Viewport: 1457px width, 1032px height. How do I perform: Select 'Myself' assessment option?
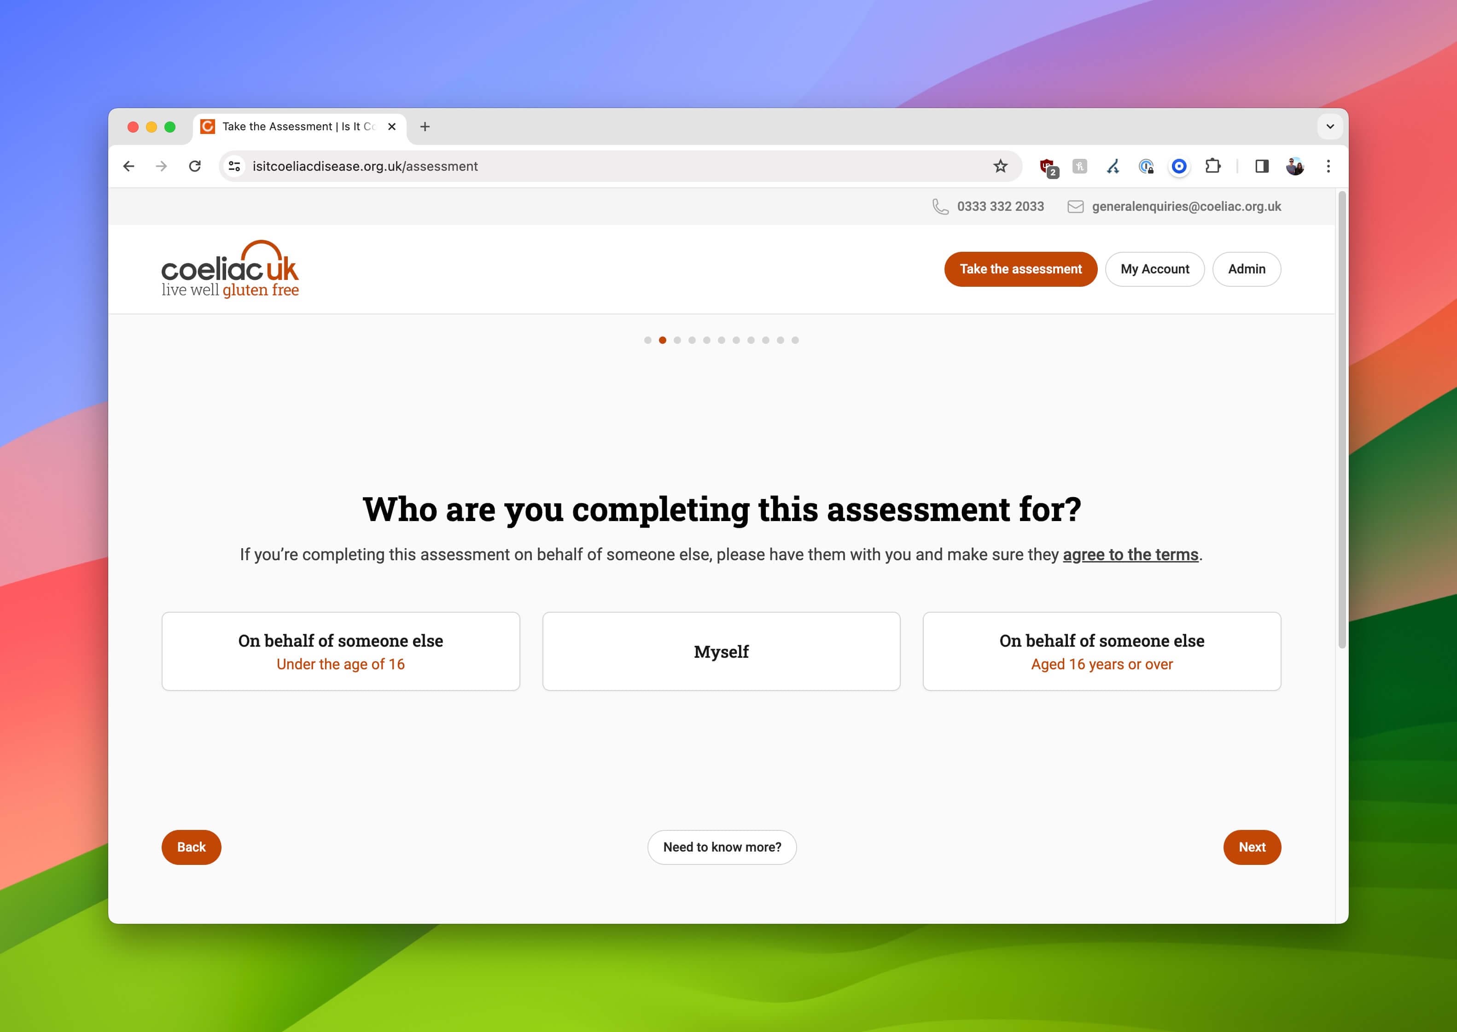(x=721, y=651)
